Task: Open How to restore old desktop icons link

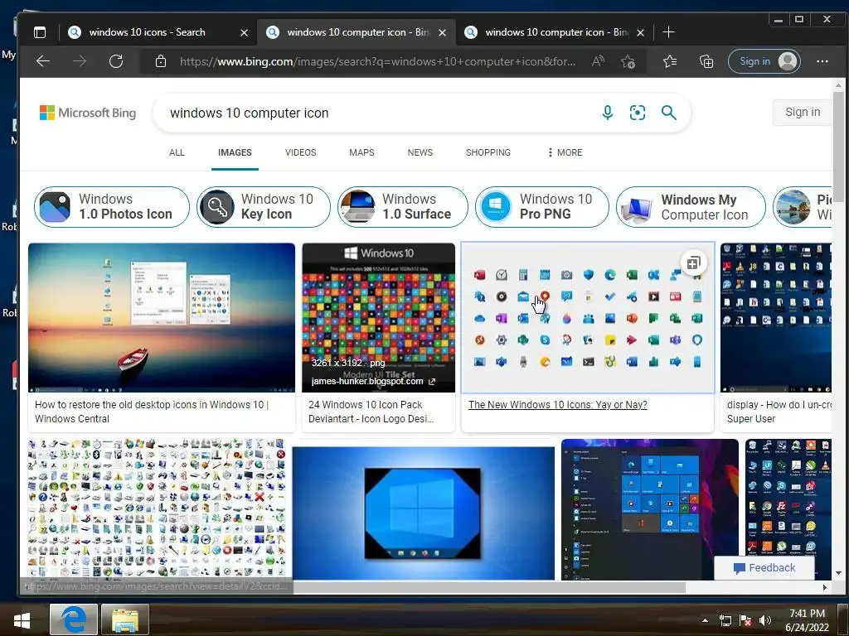Action: click(x=152, y=412)
